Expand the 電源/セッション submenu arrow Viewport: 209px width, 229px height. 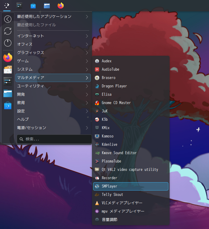tap(87, 128)
